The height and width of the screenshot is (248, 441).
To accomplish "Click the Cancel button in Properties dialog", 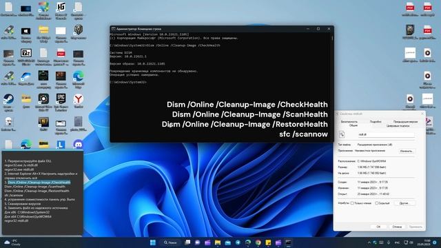I will [x=397, y=227].
